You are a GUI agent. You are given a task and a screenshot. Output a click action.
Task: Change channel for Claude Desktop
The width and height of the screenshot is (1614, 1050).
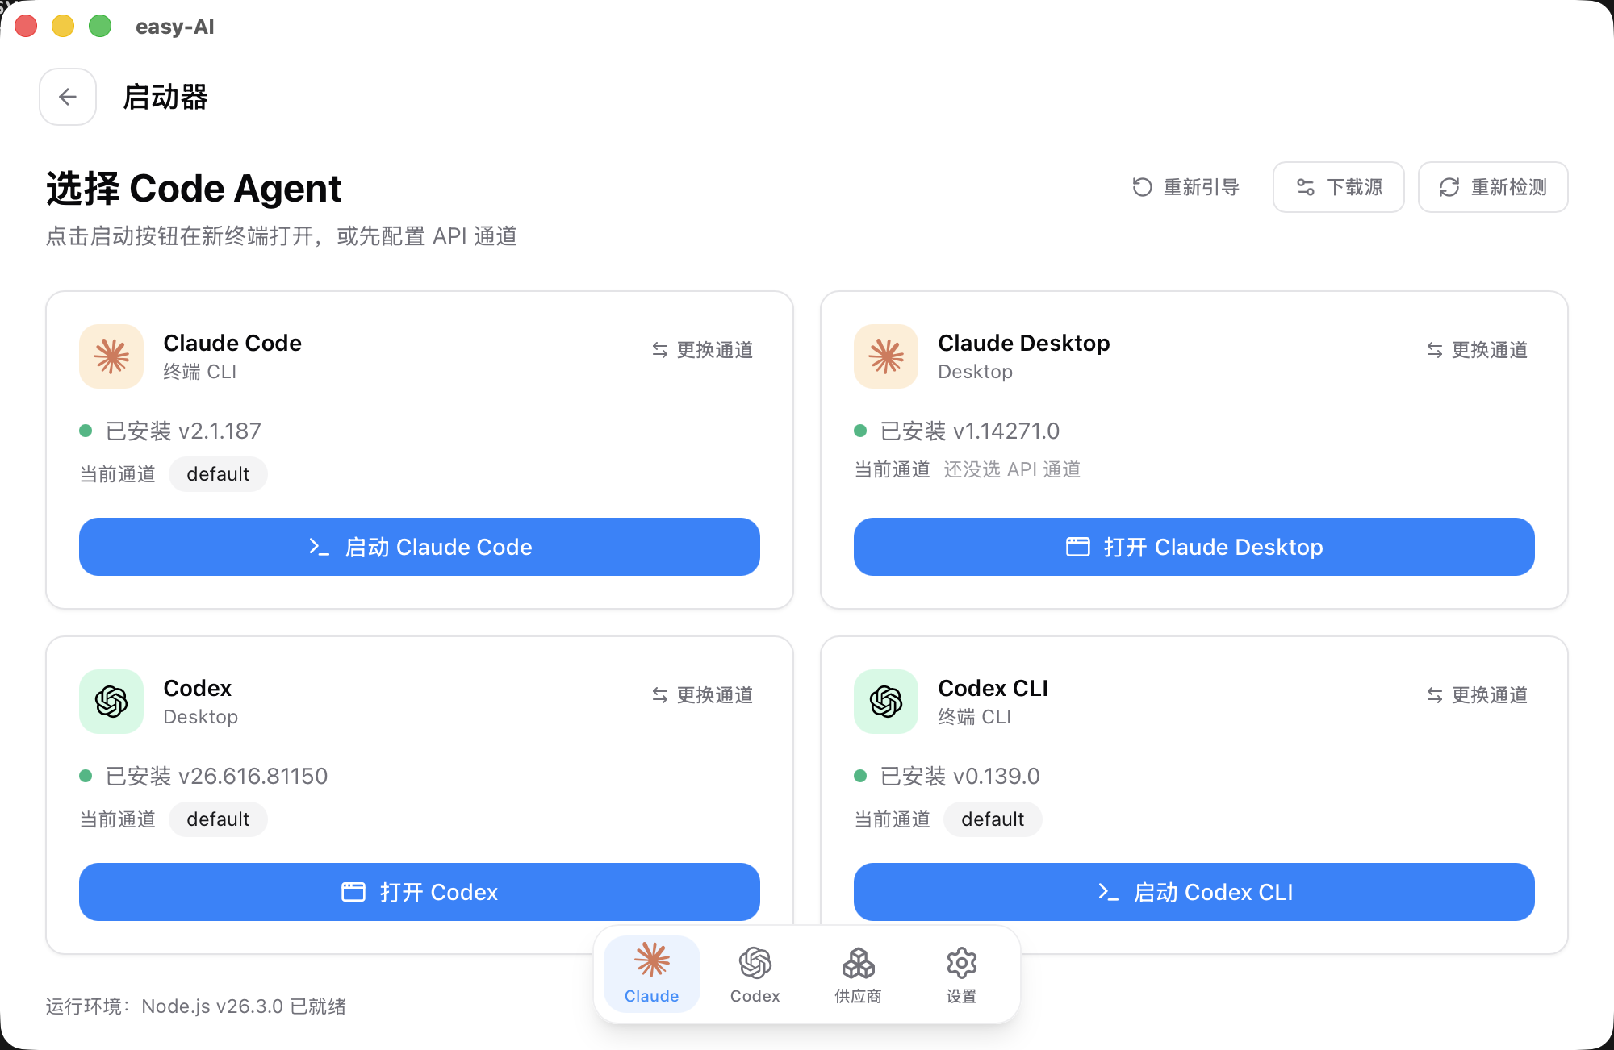[x=1477, y=350]
